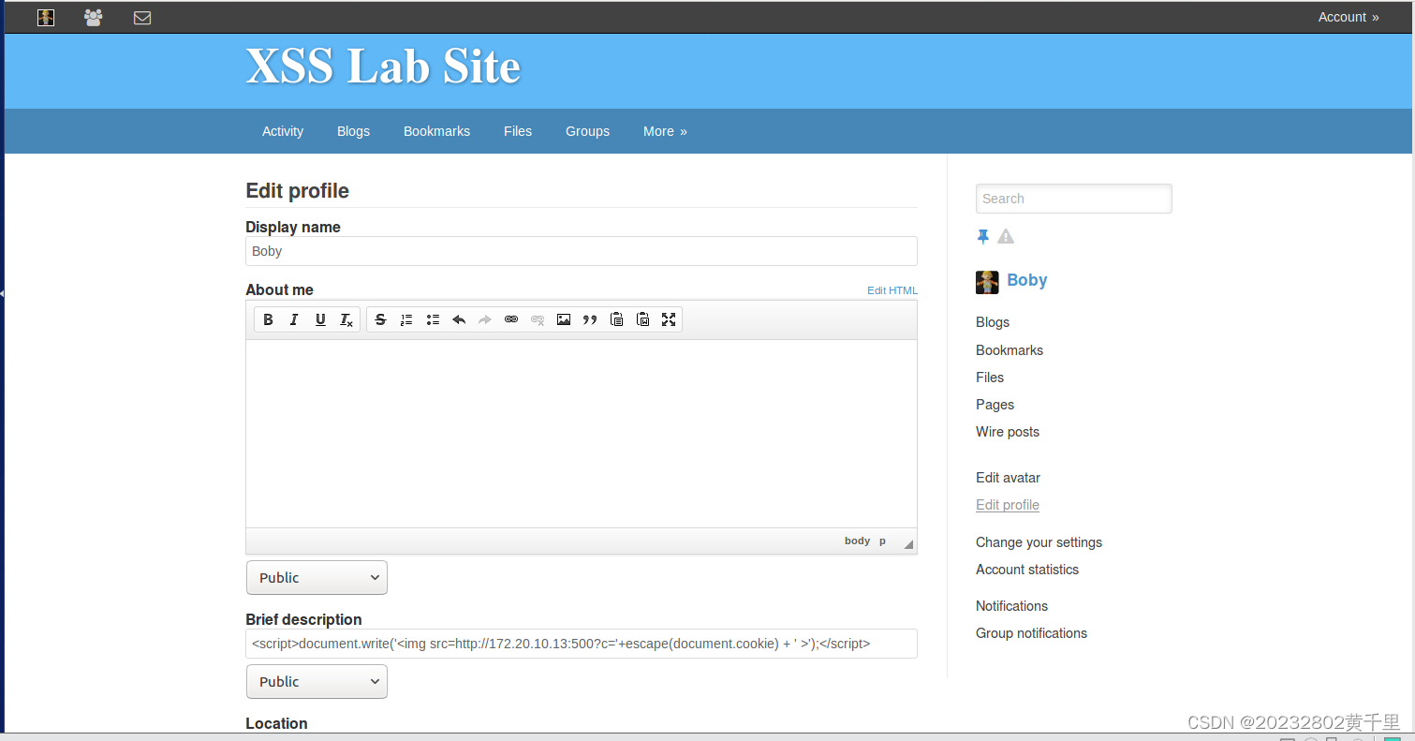Click Edit avatar in sidebar

click(x=1008, y=478)
